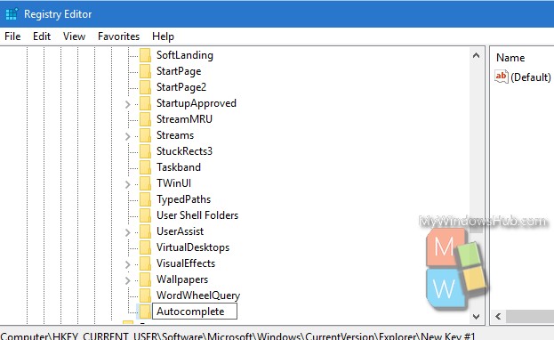Click the Autocomplete key name edit box
The width and height of the screenshot is (554, 340).
coord(195,312)
